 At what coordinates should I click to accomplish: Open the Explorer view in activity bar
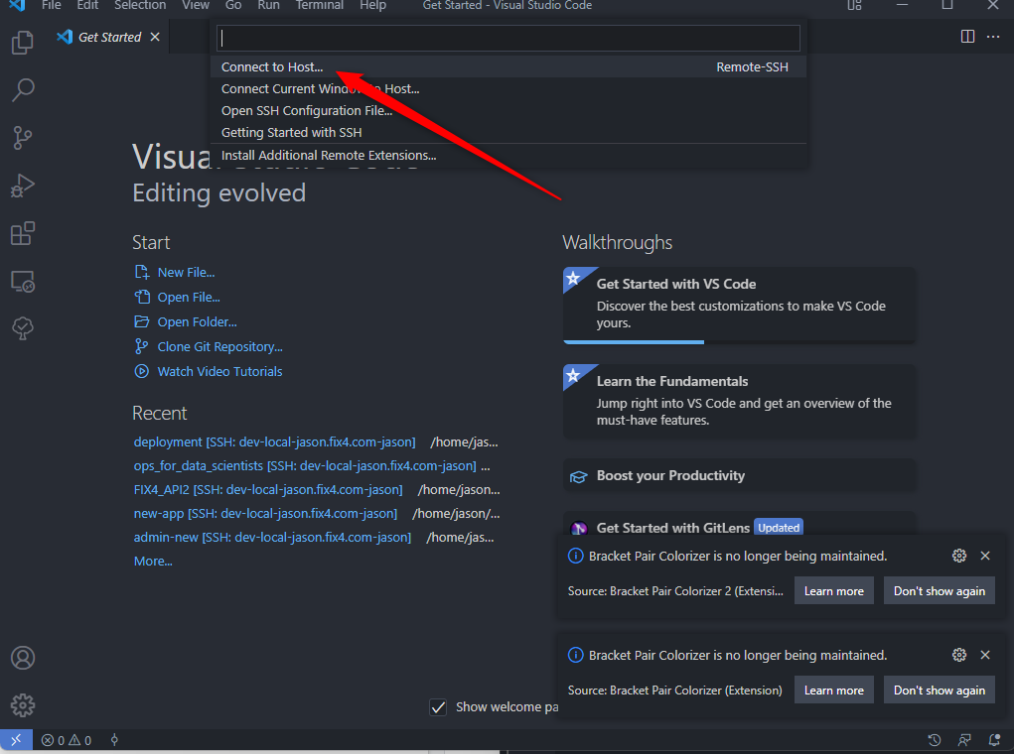(x=23, y=43)
